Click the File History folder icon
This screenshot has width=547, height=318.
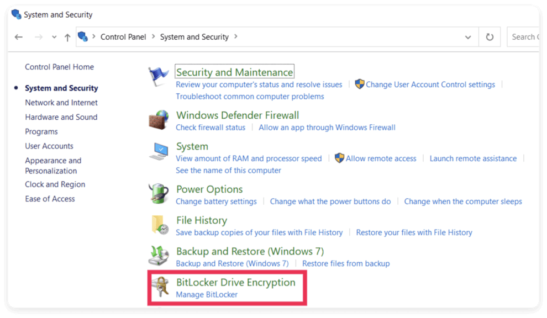coord(159,224)
